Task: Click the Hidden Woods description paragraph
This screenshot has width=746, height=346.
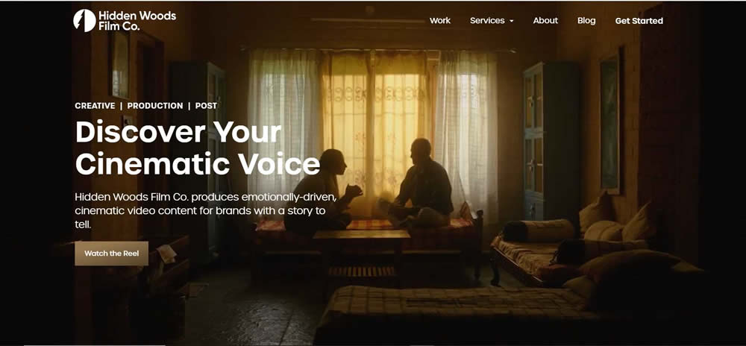Action: [206, 210]
